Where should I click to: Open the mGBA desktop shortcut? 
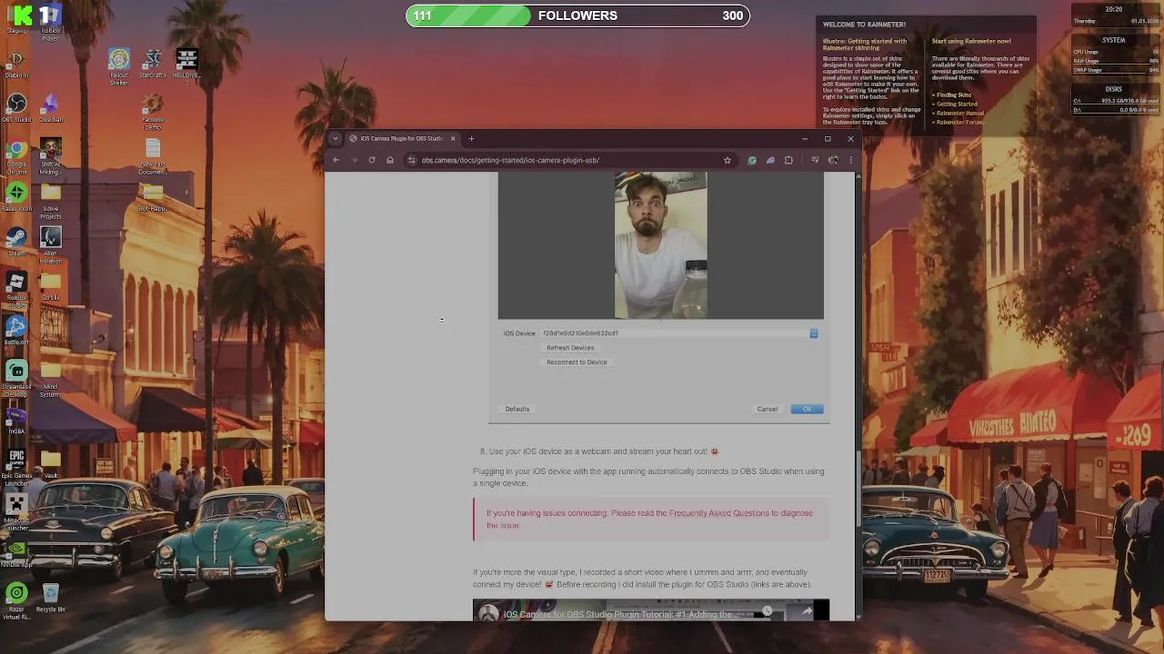[x=16, y=419]
